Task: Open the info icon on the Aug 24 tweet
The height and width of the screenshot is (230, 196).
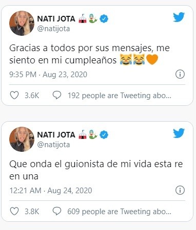Action: (x=180, y=190)
